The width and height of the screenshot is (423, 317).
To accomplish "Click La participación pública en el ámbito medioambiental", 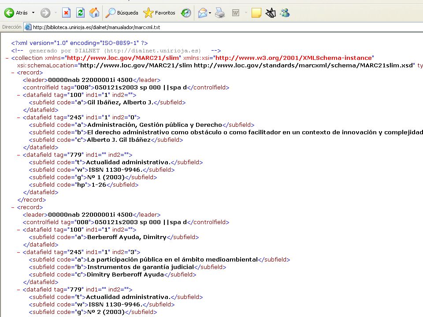I will (x=173, y=260).
